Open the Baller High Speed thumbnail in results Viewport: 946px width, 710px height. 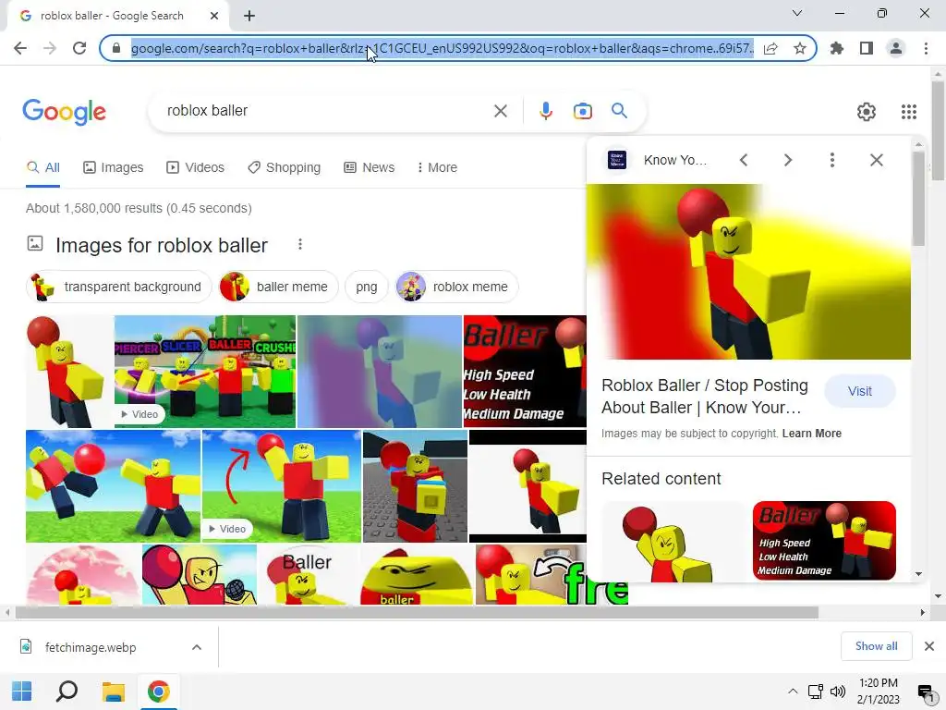pos(525,372)
